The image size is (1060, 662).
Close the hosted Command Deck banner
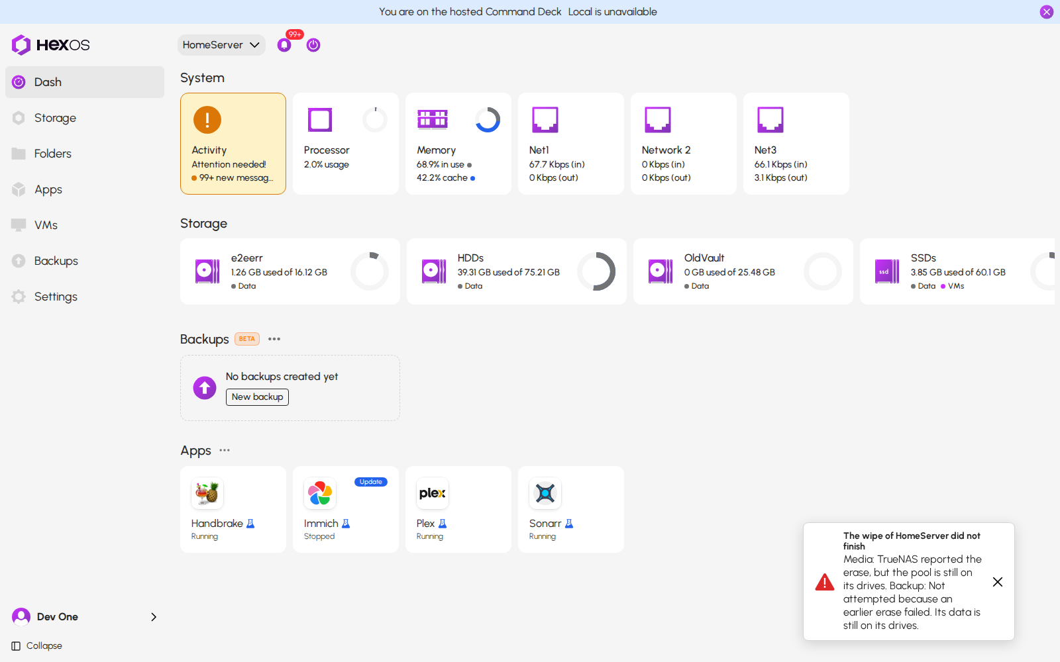click(x=1047, y=12)
